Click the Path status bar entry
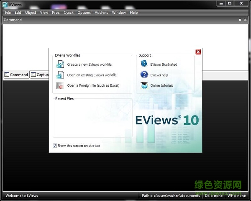Screen dimensions: 251x201 click(171, 196)
